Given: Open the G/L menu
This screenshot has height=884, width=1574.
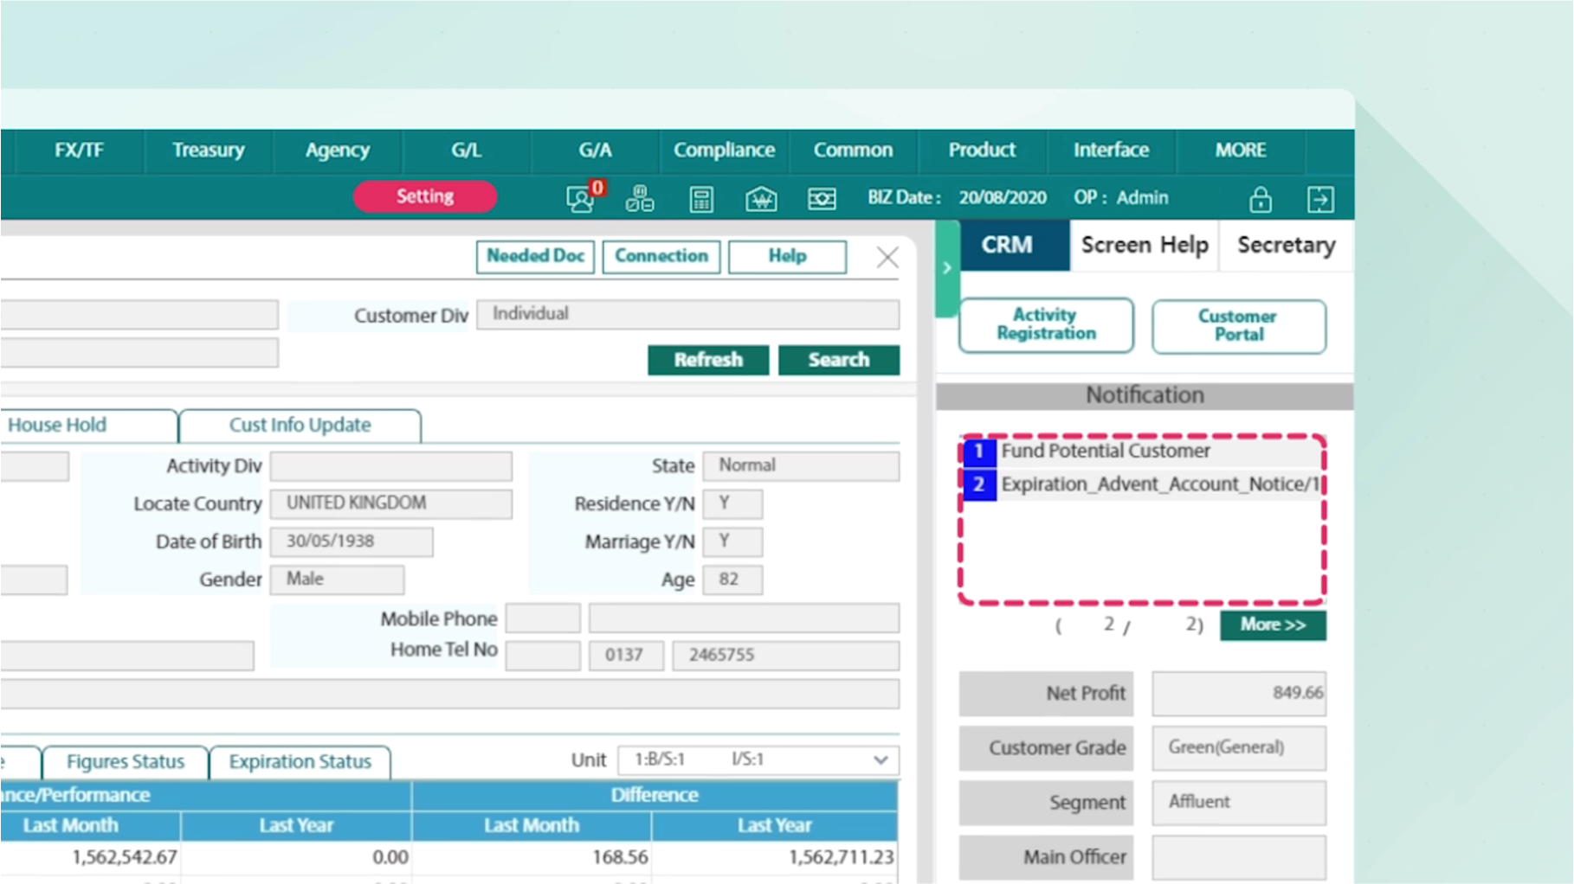Looking at the screenshot, I should pos(466,151).
